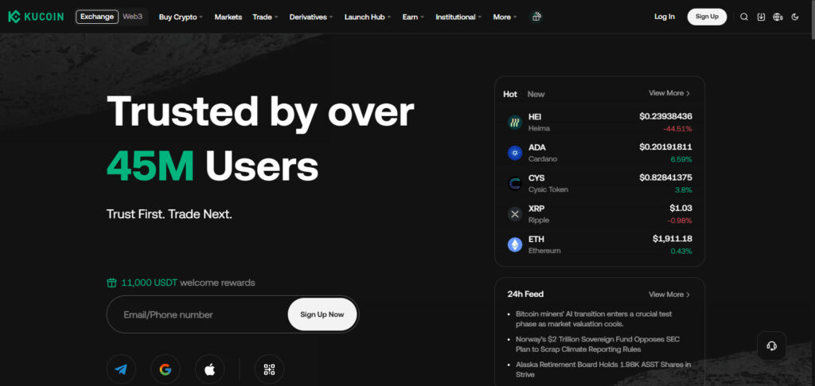Expand the Derivatives dropdown
Screen dimensions: 815x386
311,17
